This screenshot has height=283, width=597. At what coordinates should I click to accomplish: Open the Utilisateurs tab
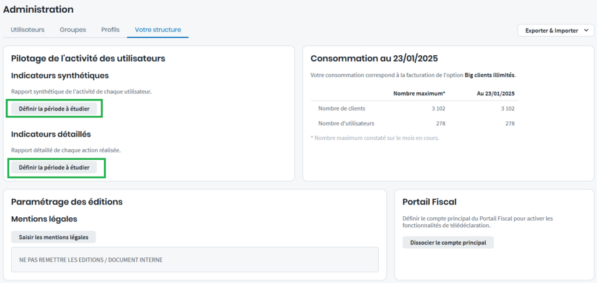point(28,30)
